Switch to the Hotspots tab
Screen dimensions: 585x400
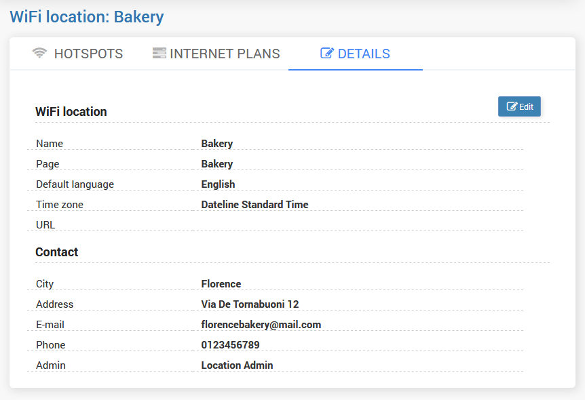click(x=77, y=54)
